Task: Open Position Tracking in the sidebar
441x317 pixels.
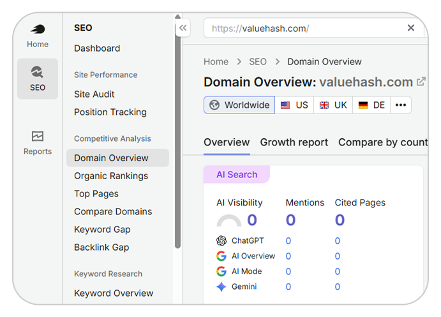Action: [x=110, y=112]
